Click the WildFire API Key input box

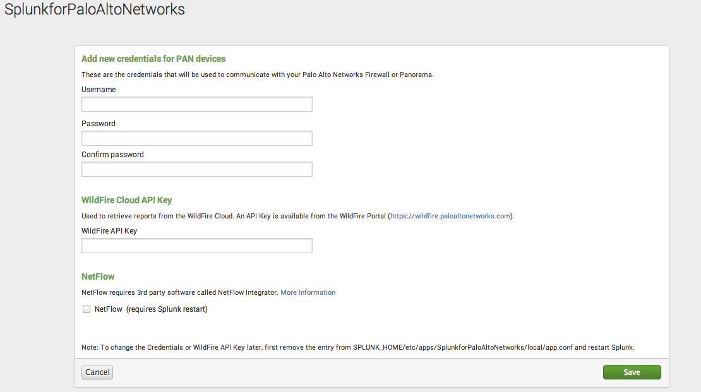click(x=196, y=245)
